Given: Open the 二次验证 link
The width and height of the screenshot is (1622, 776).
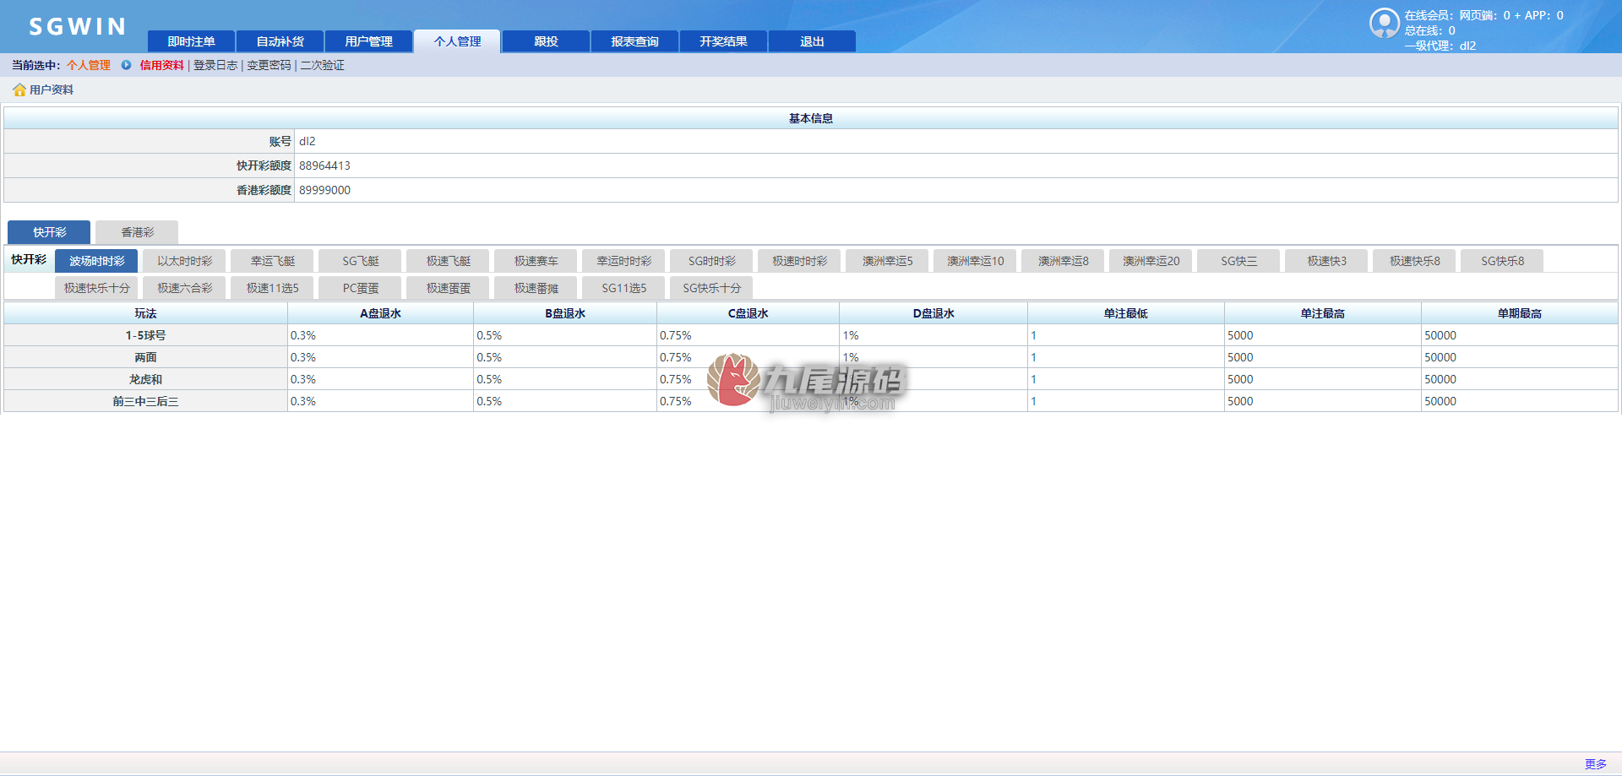Looking at the screenshot, I should pos(323,65).
